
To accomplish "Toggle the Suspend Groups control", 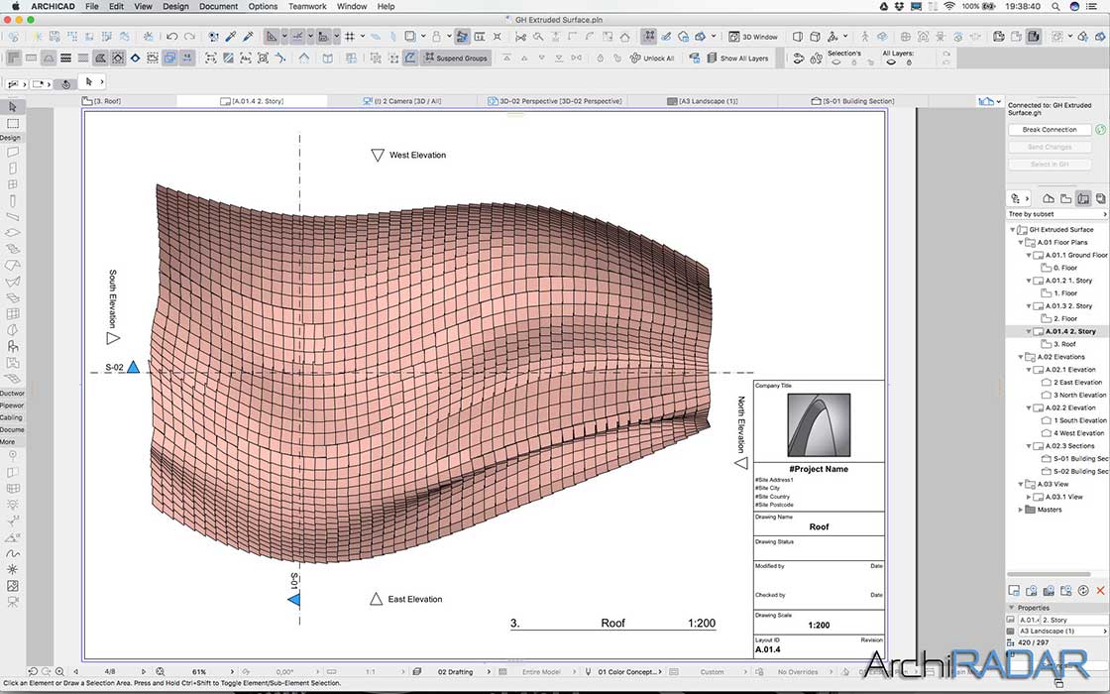I will (456, 58).
